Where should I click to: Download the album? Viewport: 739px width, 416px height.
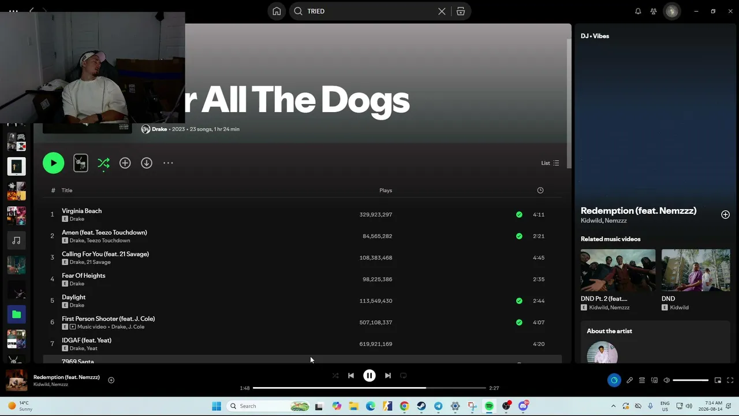tap(147, 163)
